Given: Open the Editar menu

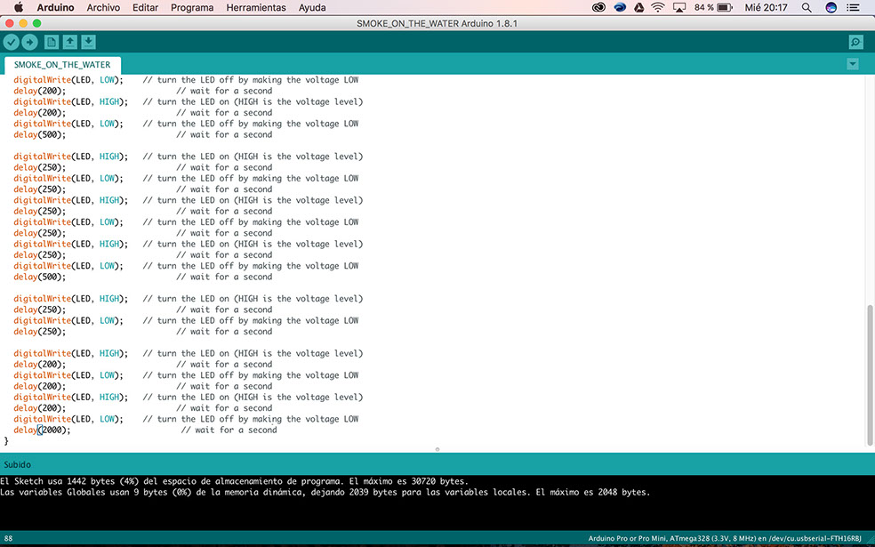Looking at the screenshot, I should pos(145,8).
